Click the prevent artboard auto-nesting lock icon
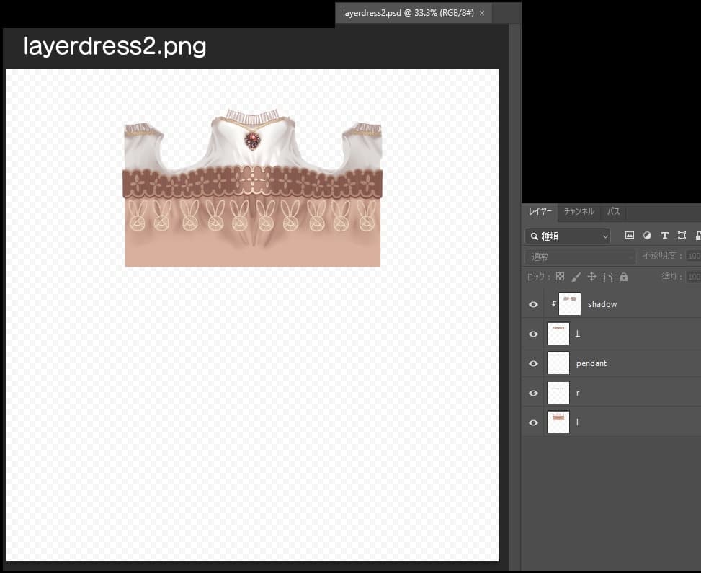701x573 pixels. coord(607,277)
